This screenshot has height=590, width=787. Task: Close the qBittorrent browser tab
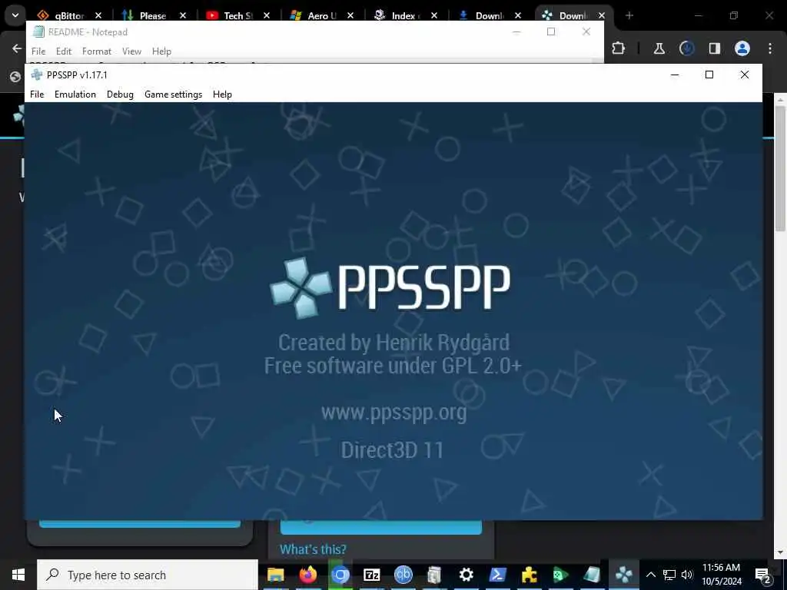(98, 15)
